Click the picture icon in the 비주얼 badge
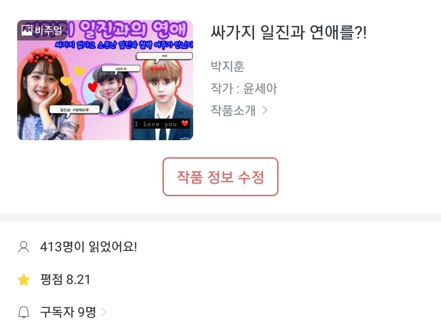The width and height of the screenshot is (441, 331). [27, 30]
